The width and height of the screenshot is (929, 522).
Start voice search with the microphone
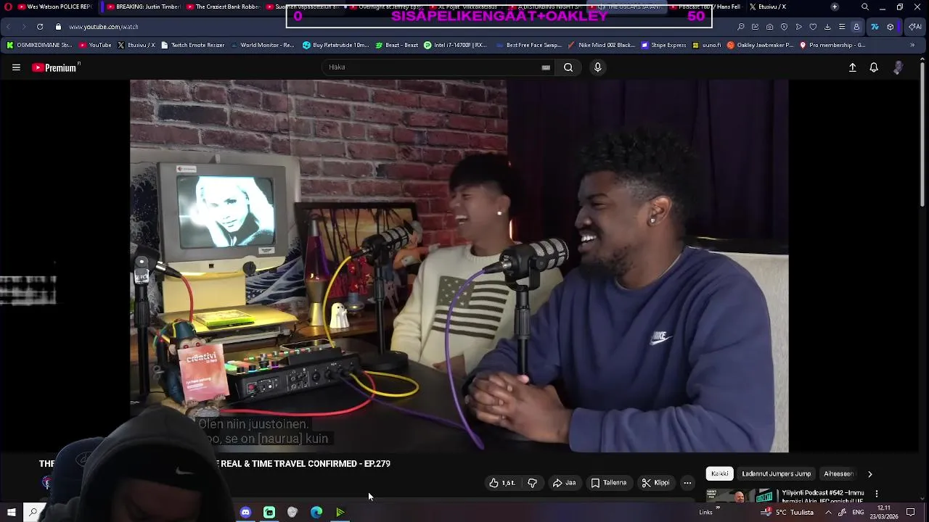(x=597, y=67)
